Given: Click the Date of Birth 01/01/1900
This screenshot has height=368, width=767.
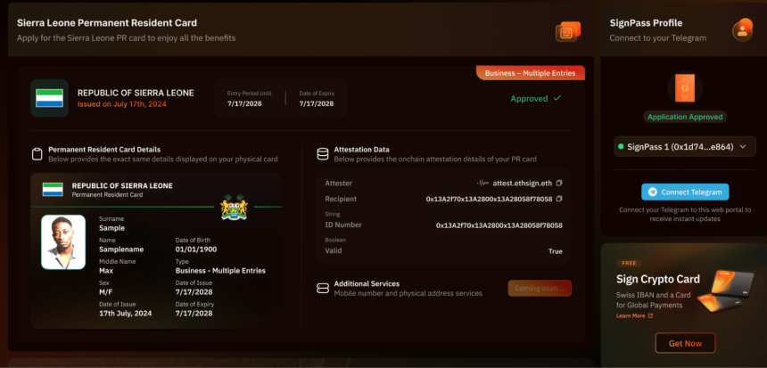Looking at the screenshot, I should pyautogui.click(x=196, y=249).
